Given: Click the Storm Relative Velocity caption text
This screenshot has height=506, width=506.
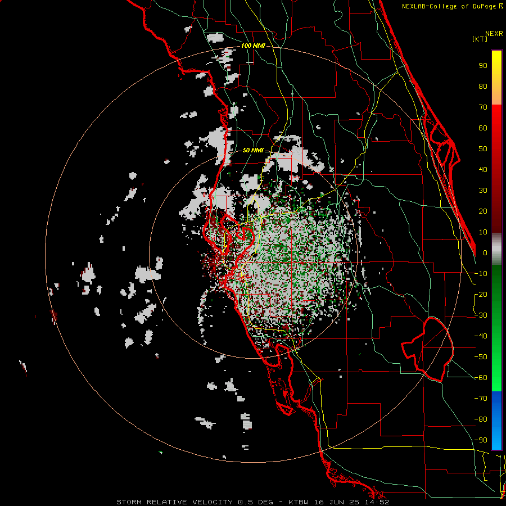Looking at the screenshot, I should [253, 502].
